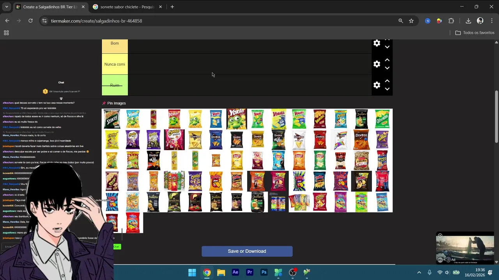Screen dimensions: 499x280
Task: Pick the group of Pringles cans image
Action: 174,181
